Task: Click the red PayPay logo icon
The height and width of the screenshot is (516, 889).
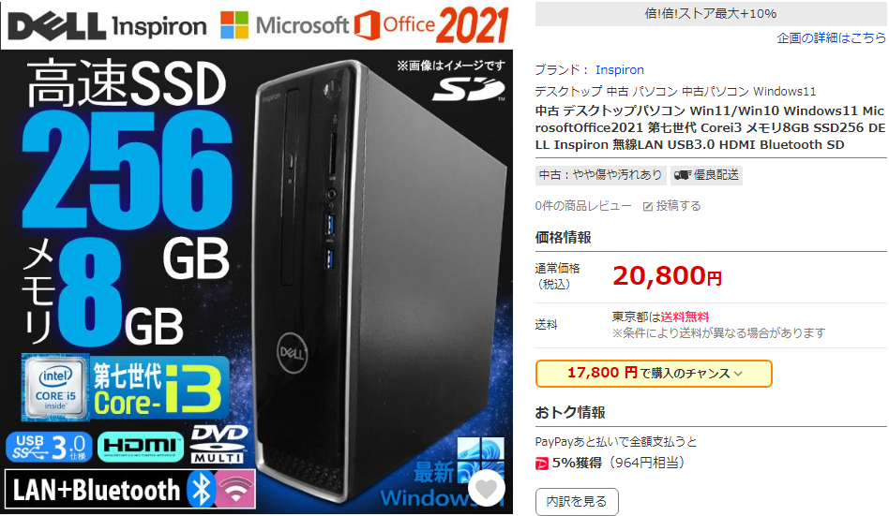Action: [x=541, y=464]
